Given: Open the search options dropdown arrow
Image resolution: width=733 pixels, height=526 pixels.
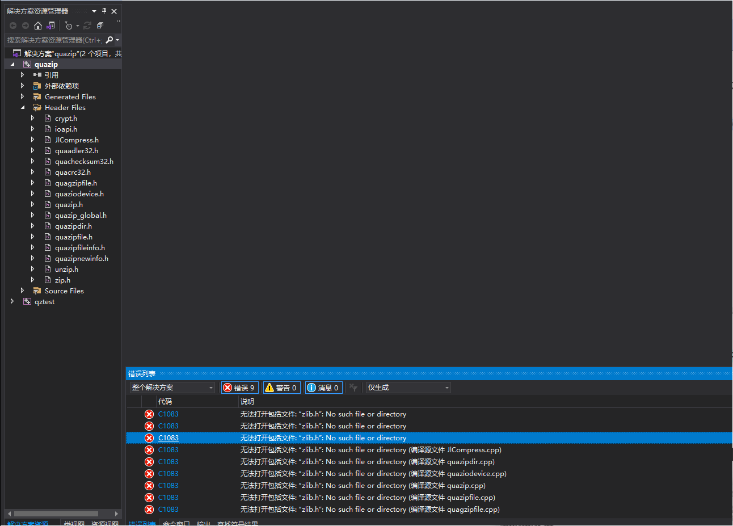Looking at the screenshot, I should click(117, 40).
